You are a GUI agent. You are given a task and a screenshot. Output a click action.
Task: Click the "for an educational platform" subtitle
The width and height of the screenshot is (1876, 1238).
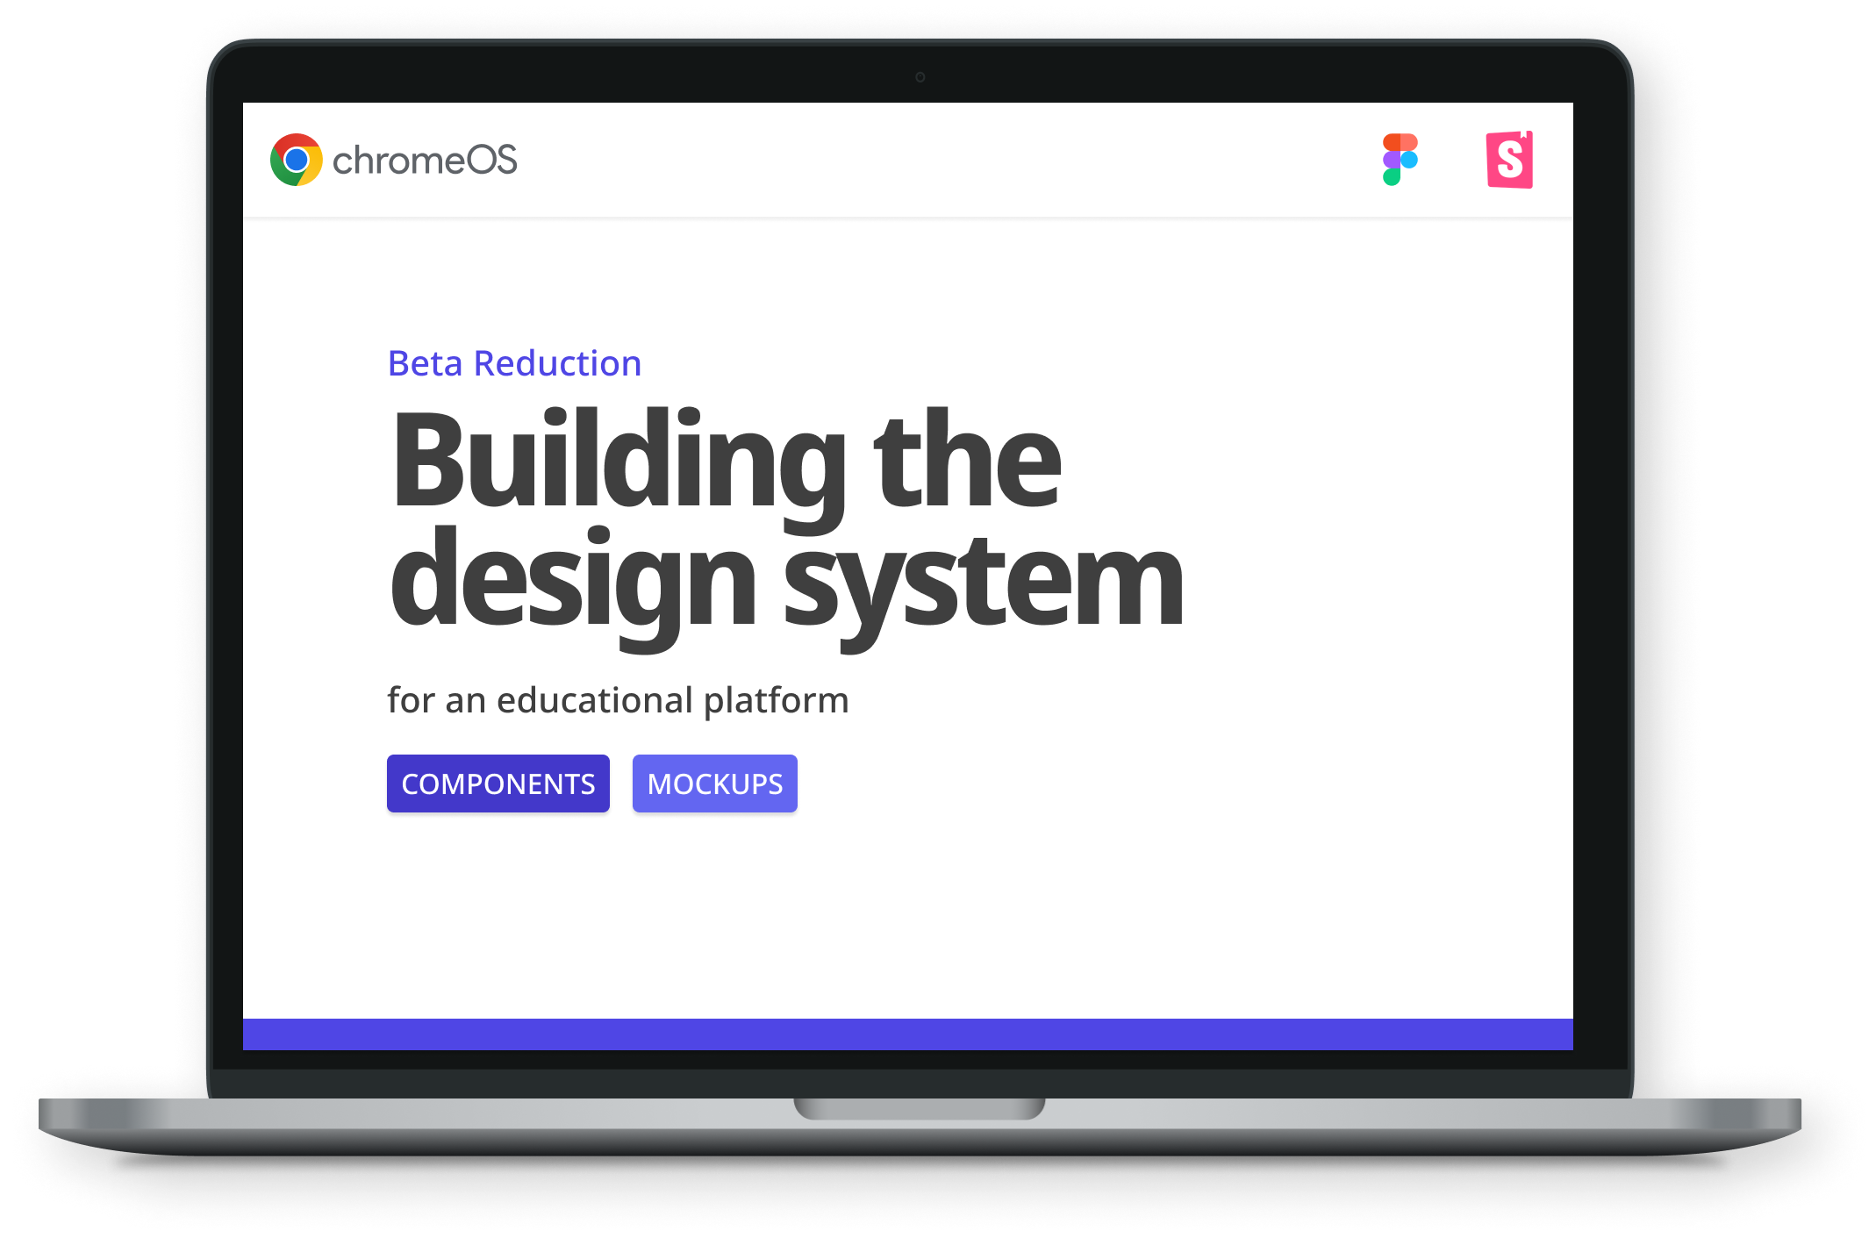pyautogui.click(x=618, y=700)
